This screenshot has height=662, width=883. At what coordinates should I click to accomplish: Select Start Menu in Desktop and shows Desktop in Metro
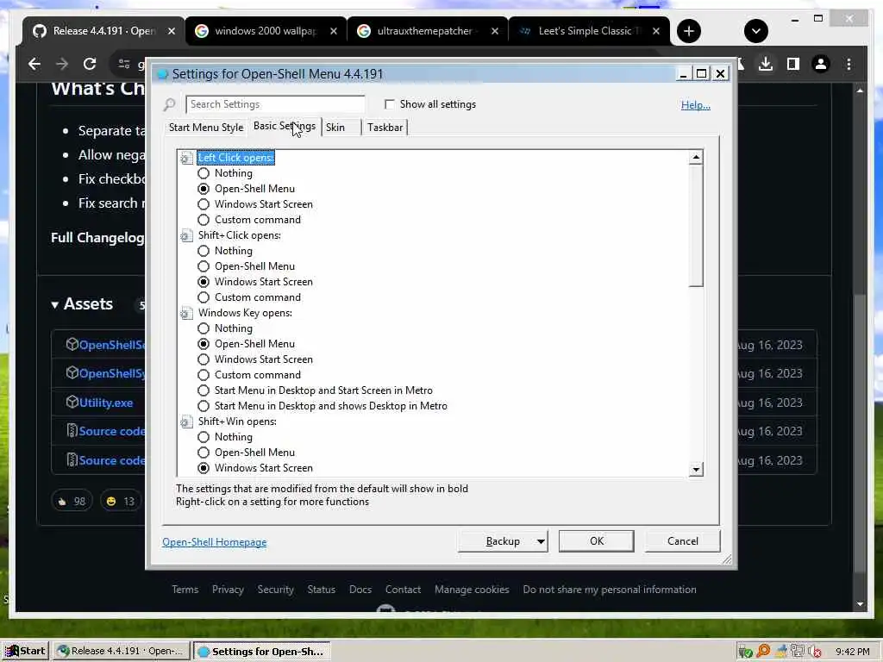click(204, 407)
